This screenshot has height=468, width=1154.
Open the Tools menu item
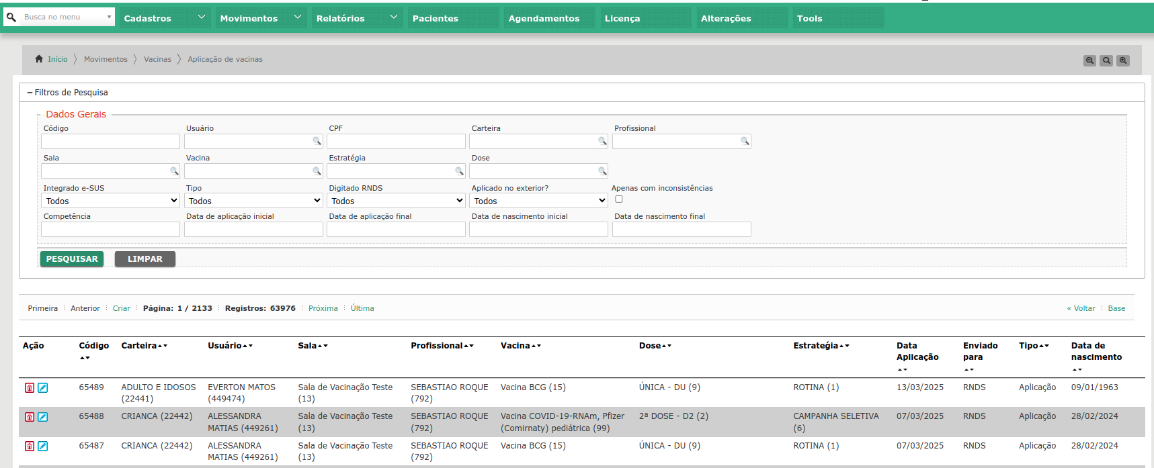click(837, 18)
